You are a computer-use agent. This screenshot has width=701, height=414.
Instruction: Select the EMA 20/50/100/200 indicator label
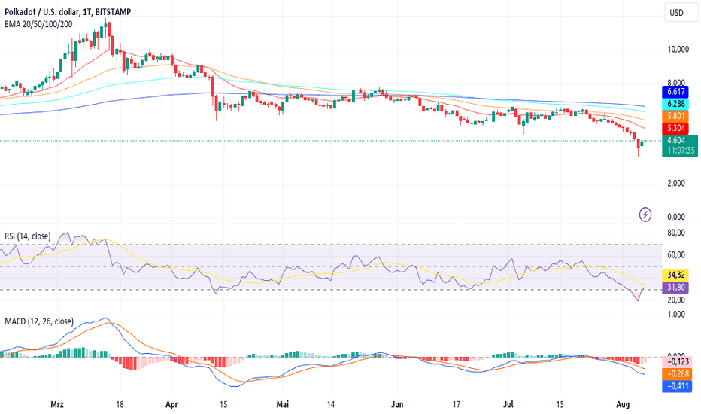click(38, 24)
